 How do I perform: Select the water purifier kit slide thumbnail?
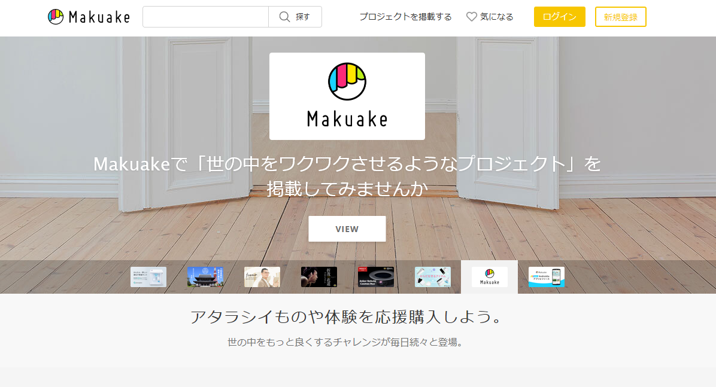[x=148, y=277]
